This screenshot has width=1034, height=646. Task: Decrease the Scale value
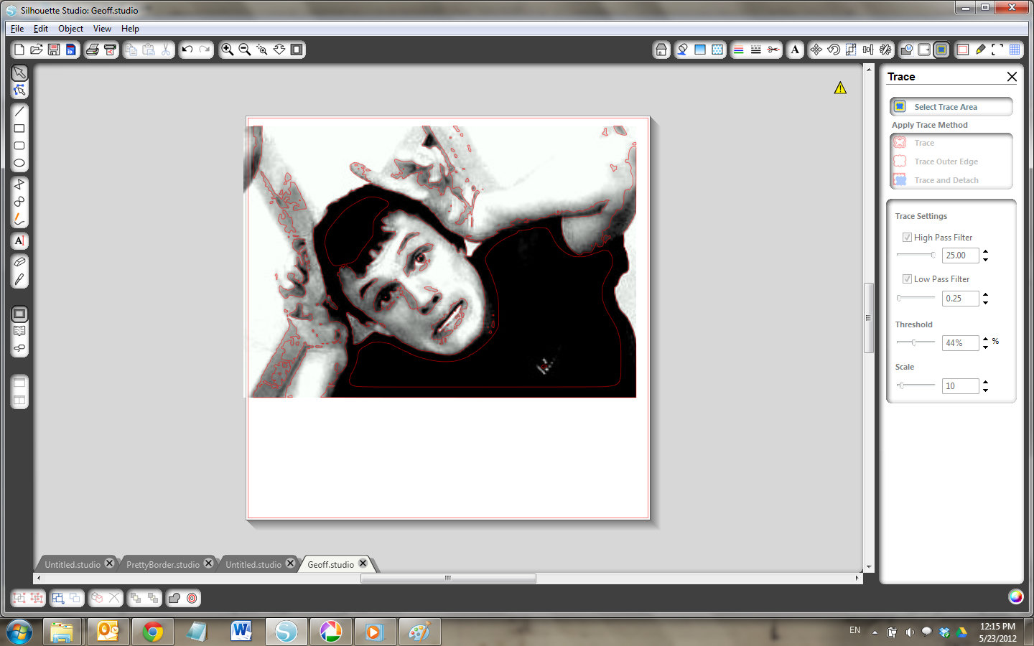[985, 390]
